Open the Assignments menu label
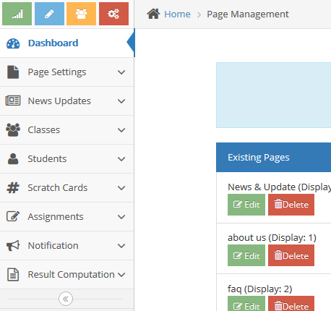The width and height of the screenshot is (331, 311). pos(56,217)
